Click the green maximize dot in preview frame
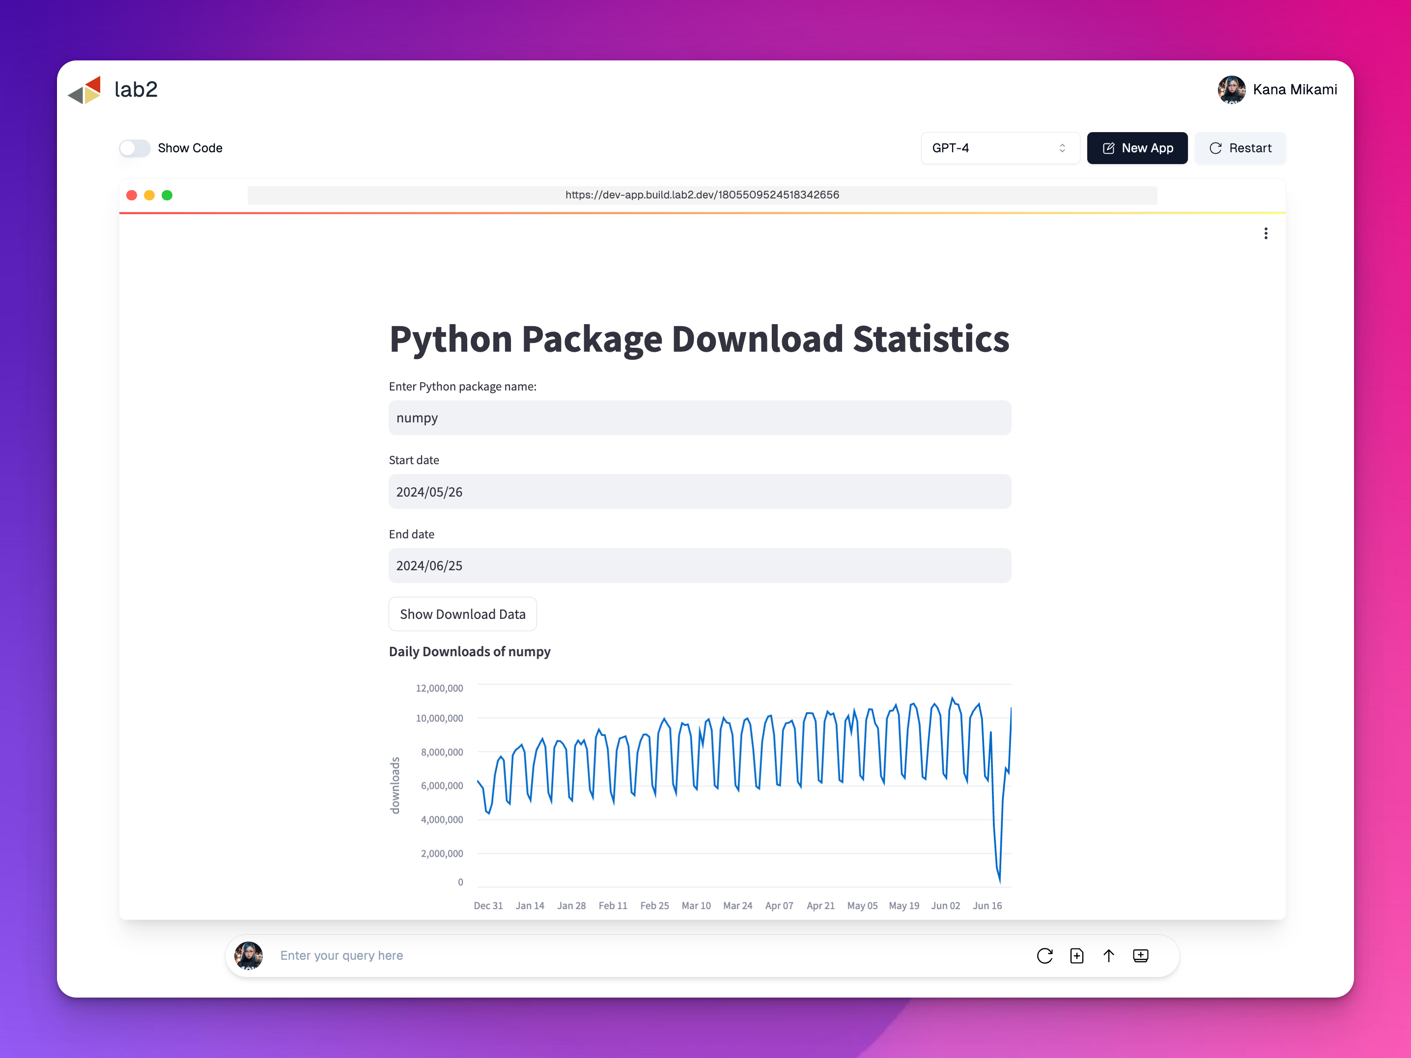Viewport: 1411px width, 1058px height. tap(167, 195)
